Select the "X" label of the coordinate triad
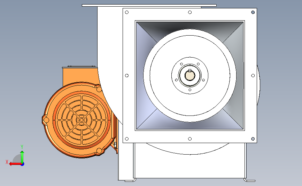 pyautogui.click(x=7, y=162)
